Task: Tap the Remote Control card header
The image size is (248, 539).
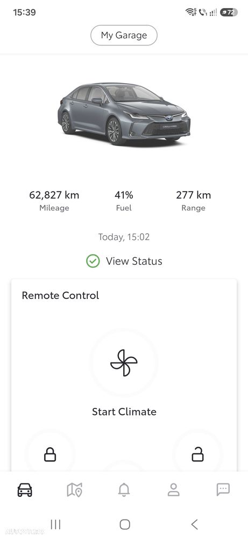Action: [x=60, y=296]
